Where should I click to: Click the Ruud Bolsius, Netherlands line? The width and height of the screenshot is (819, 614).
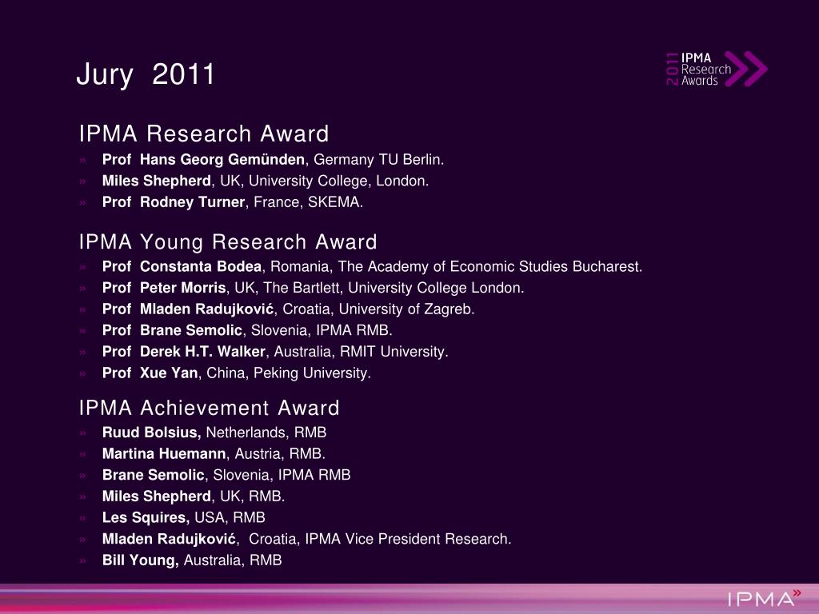tap(214, 433)
